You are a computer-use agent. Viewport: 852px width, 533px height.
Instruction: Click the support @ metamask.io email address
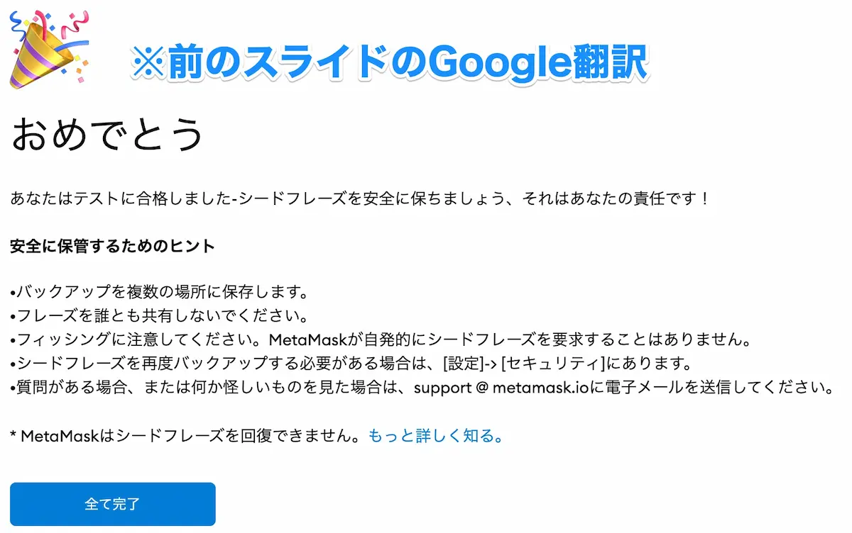click(497, 388)
